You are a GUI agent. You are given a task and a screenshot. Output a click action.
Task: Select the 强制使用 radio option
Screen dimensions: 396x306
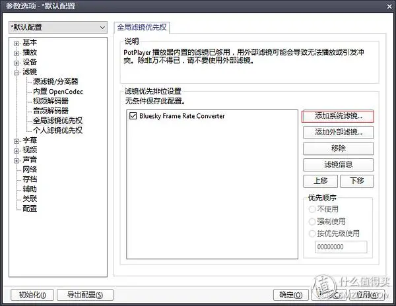pyautogui.click(x=312, y=222)
